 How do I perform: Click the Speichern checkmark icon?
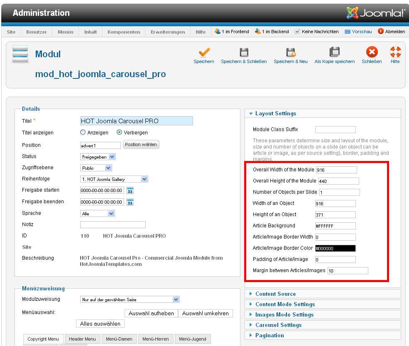click(x=204, y=52)
